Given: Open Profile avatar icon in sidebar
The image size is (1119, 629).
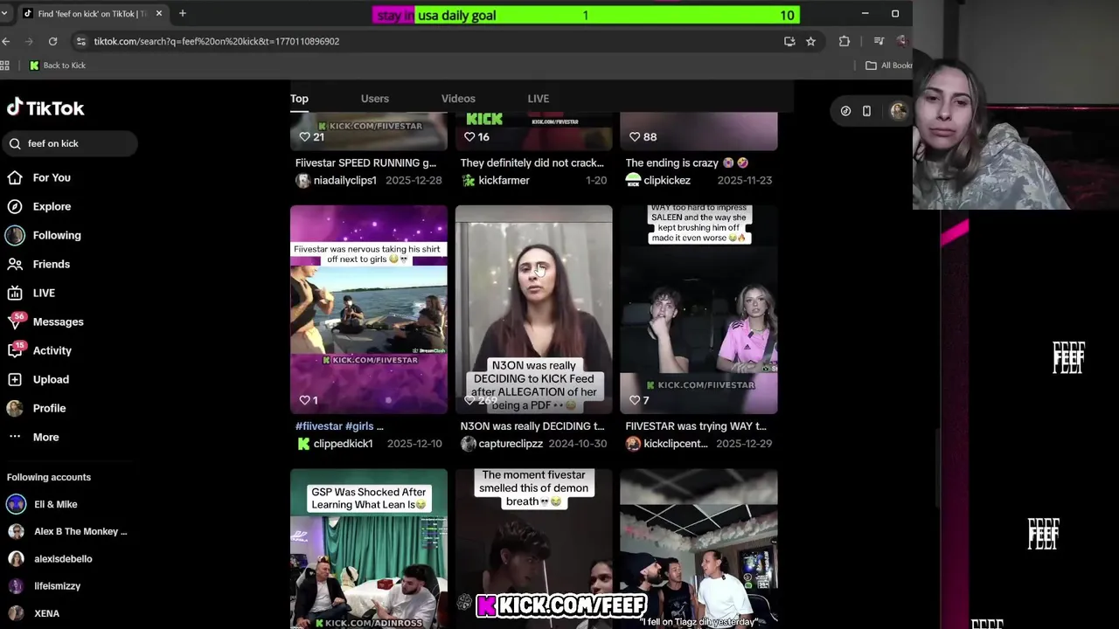Looking at the screenshot, I should pyautogui.click(x=15, y=408).
